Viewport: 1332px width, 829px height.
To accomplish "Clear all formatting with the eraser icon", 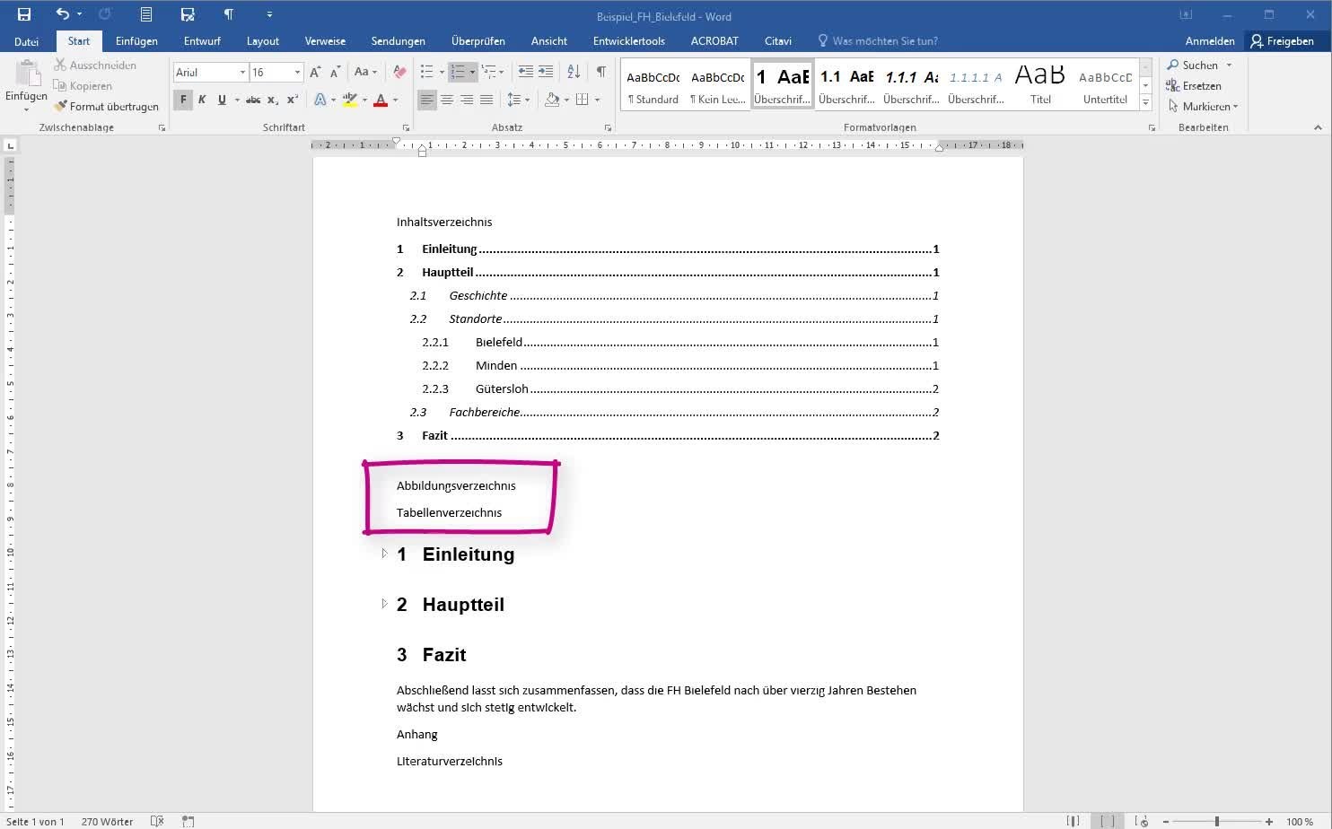I will [400, 72].
